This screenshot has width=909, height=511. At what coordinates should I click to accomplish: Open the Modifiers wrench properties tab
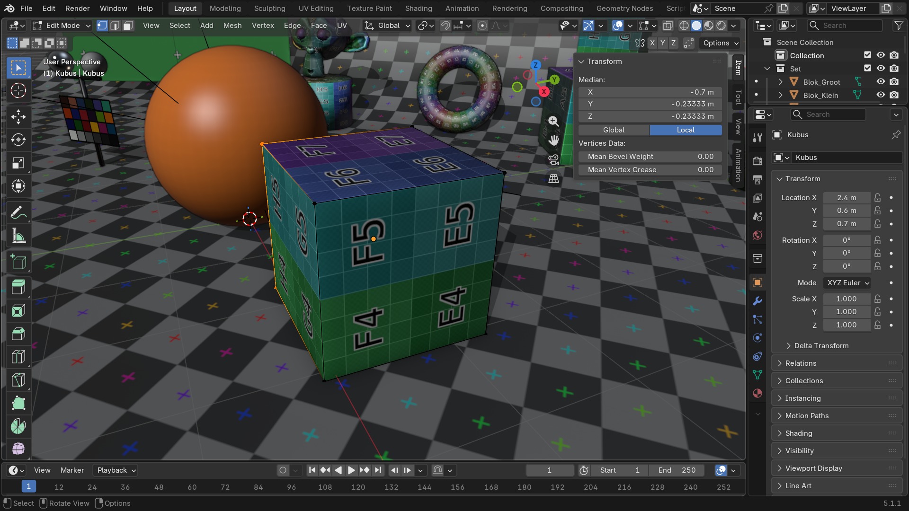pos(757,301)
